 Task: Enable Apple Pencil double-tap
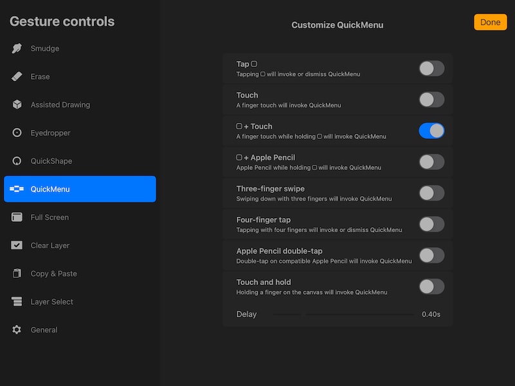point(431,255)
